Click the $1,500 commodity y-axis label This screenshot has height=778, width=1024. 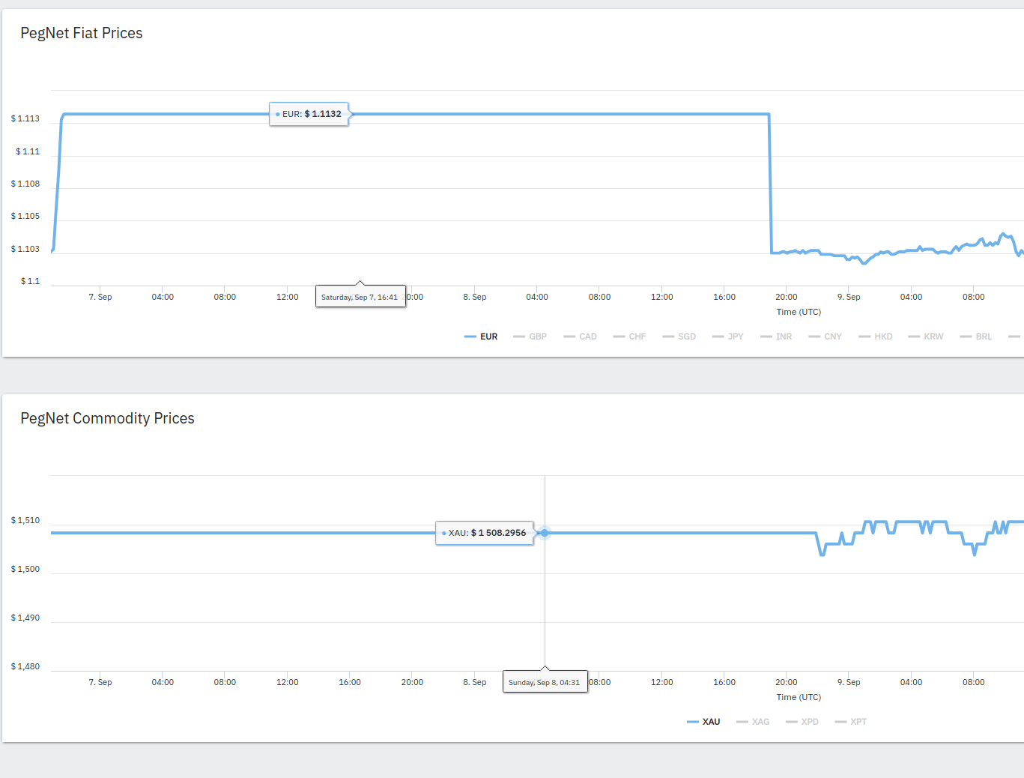(x=25, y=569)
